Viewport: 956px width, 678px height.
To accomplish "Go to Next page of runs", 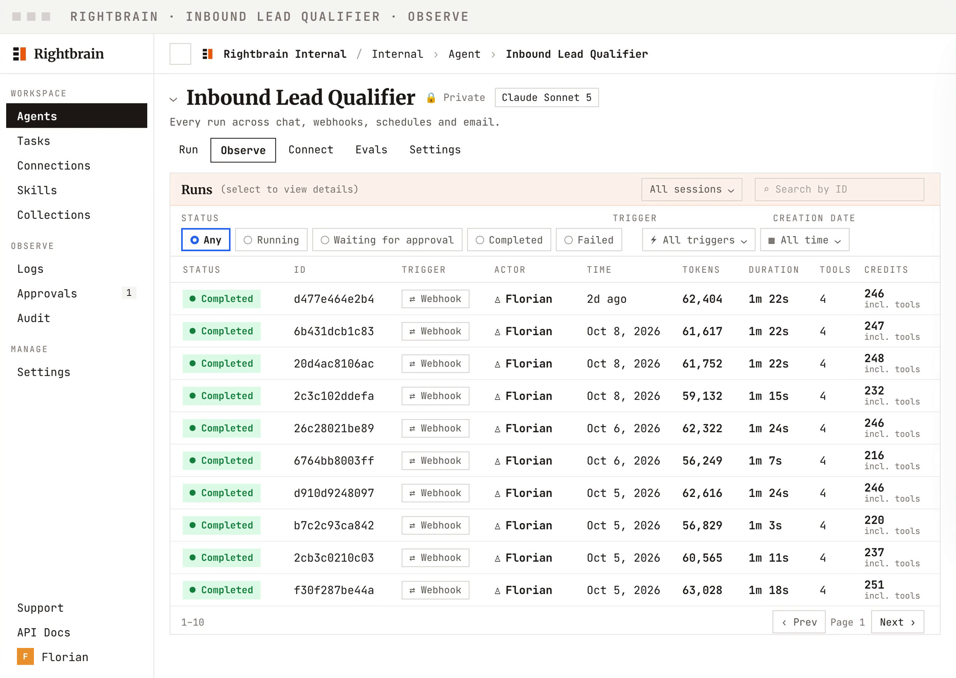I will pyautogui.click(x=897, y=622).
